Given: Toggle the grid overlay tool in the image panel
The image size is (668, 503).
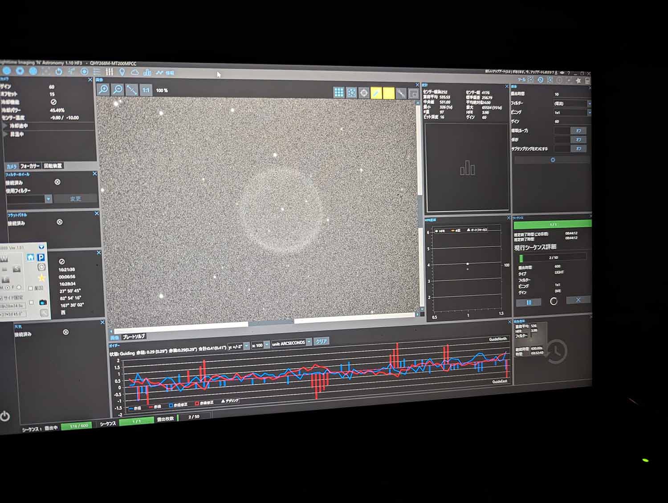Looking at the screenshot, I should [339, 92].
